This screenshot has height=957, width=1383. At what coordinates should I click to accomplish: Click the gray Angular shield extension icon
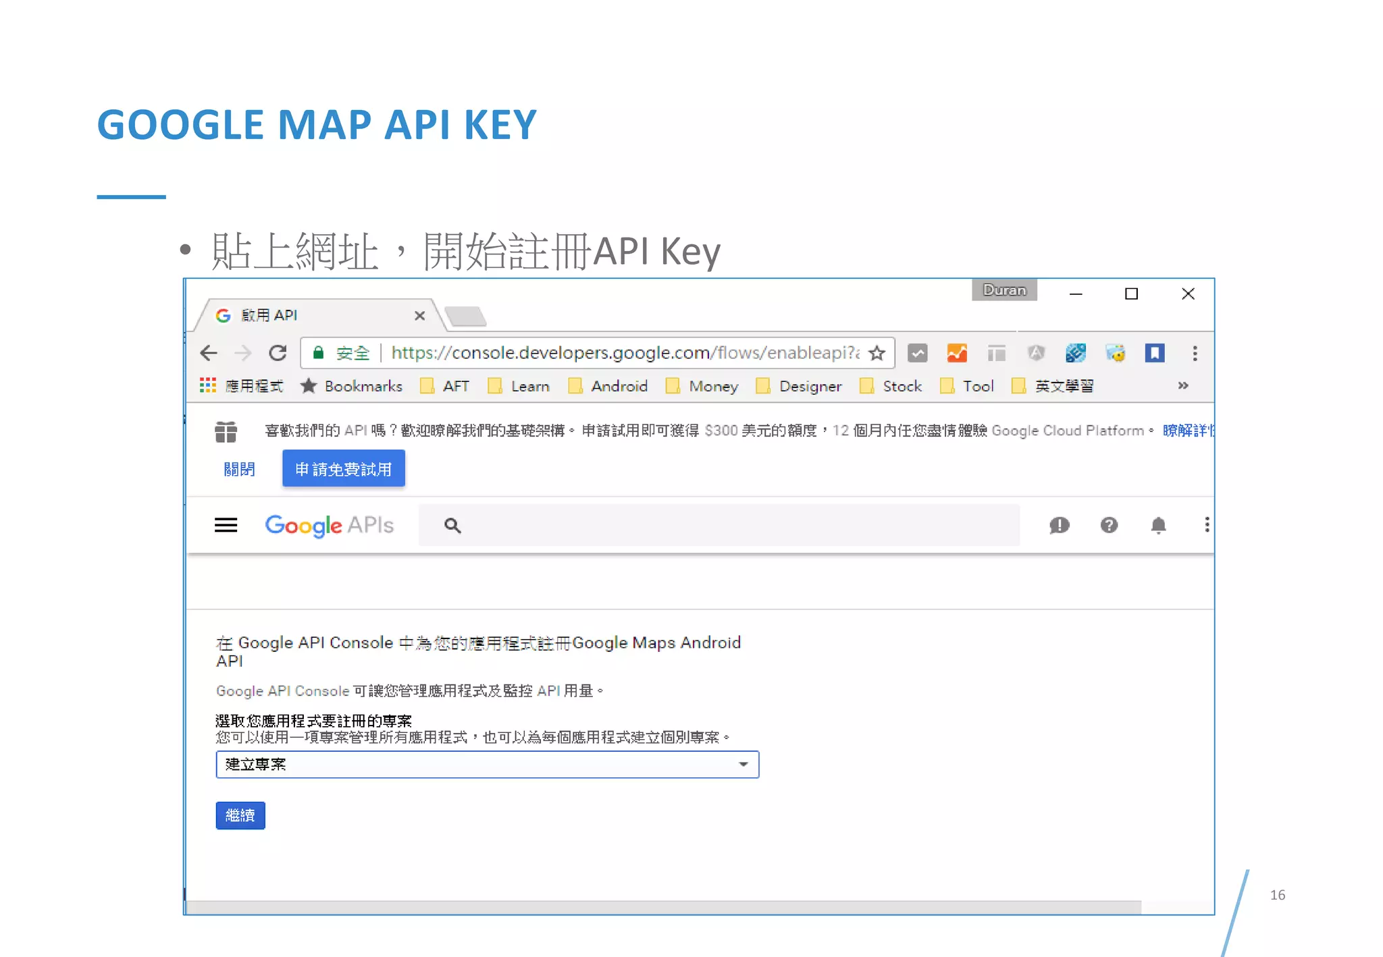click(1036, 353)
